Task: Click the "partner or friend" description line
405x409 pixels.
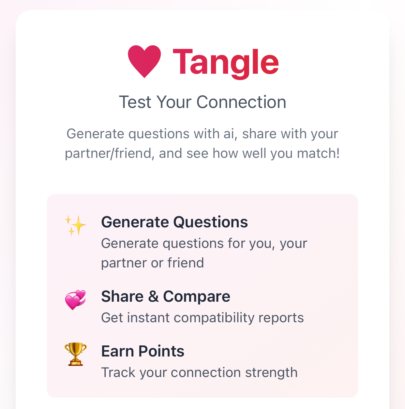Action: pyautogui.click(x=153, y=263)
